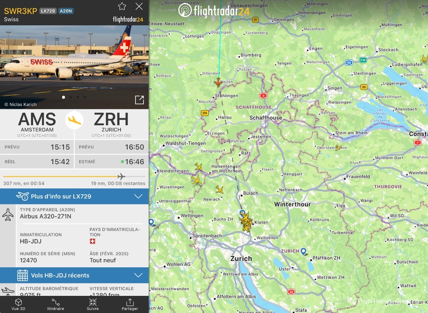Select the second photo carousel dot
428x313 pixels.
[x=71, y=97]
